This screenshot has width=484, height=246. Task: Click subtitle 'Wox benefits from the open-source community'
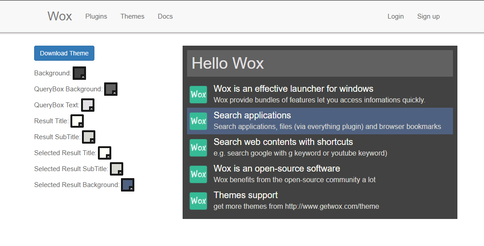click(294, 180)
